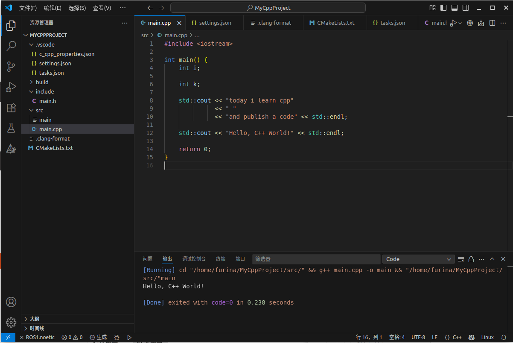Image resolution: width=513 pixels, height=343 pixels.
Task: Open the Manage gear in activity bar
Action: [11, 322]
